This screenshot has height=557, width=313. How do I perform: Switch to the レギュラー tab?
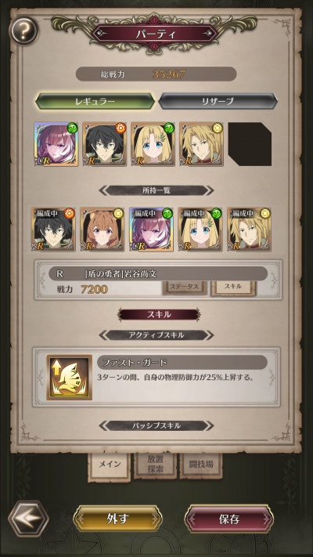pos(95,101)
